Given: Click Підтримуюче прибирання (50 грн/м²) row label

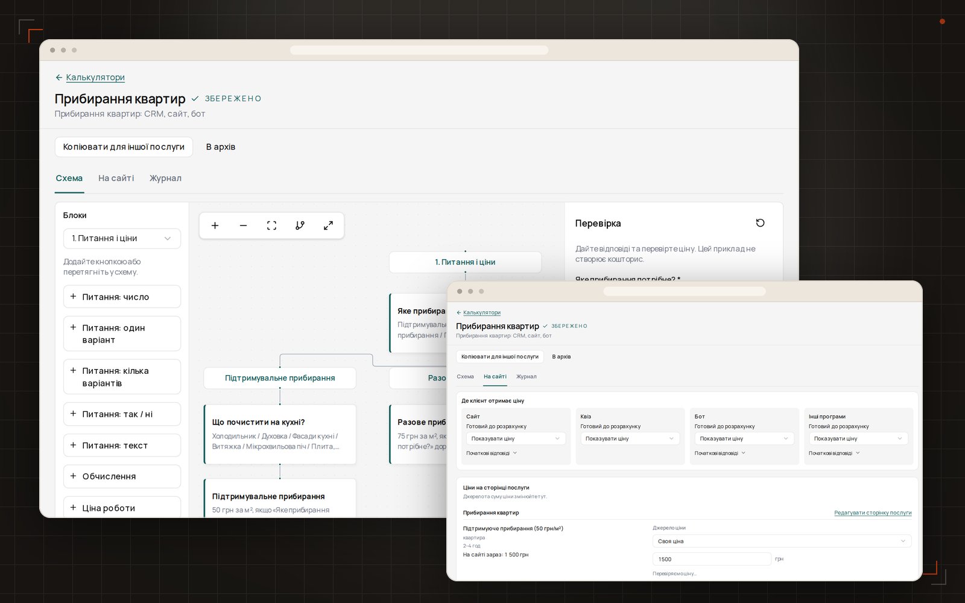Looking at the screenshot, I should 513,529.
